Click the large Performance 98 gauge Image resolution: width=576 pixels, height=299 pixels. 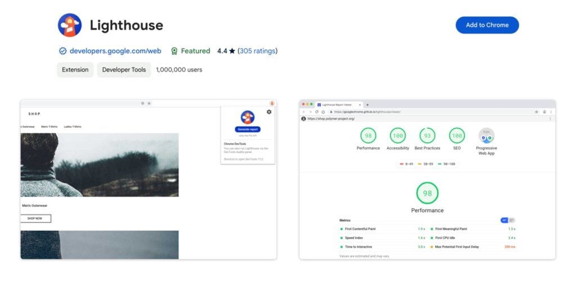[x=427, y=193]
